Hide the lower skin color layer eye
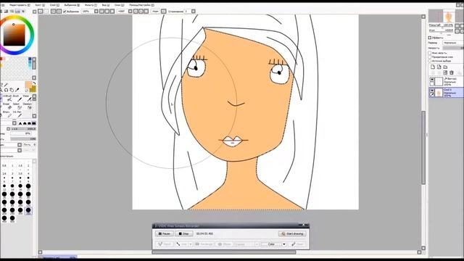The width and height of the screenshot is (464, 261). pyautogui.click(x=432, y=90)
